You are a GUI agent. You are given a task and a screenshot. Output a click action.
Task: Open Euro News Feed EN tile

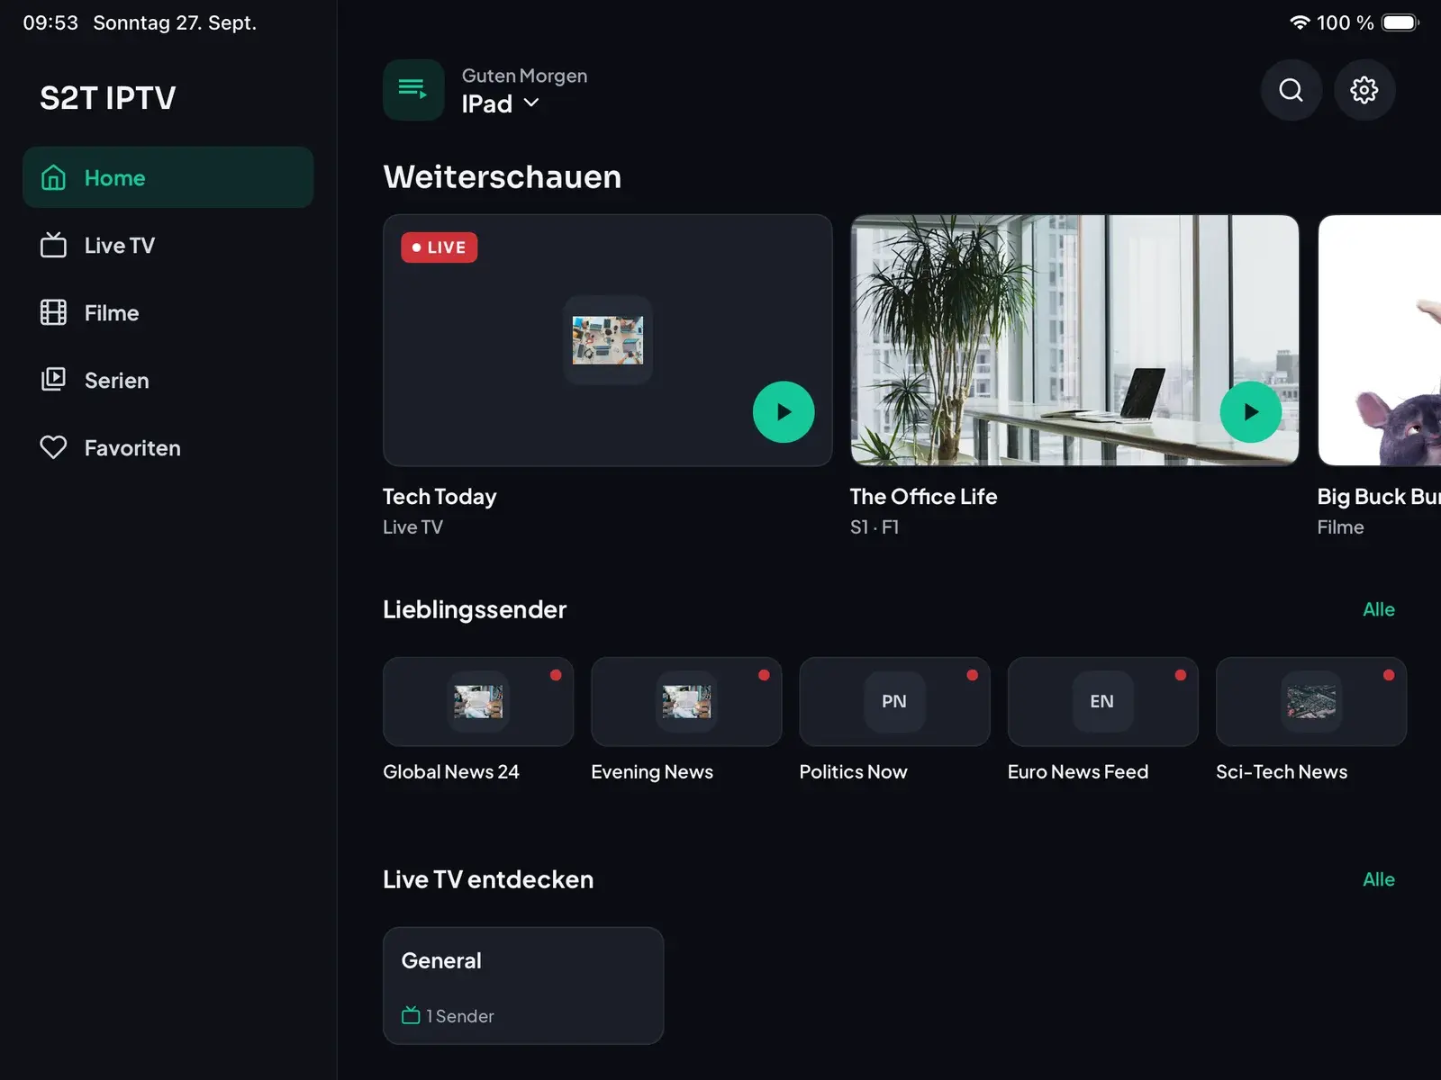(1102, 701)
